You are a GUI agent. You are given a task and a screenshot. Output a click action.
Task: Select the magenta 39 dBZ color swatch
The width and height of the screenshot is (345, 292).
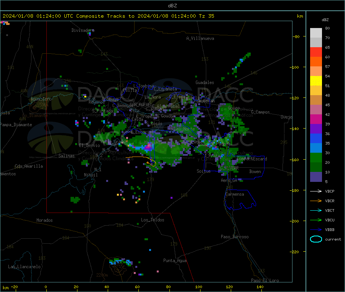pyautogui.click(x=316, y=119)
